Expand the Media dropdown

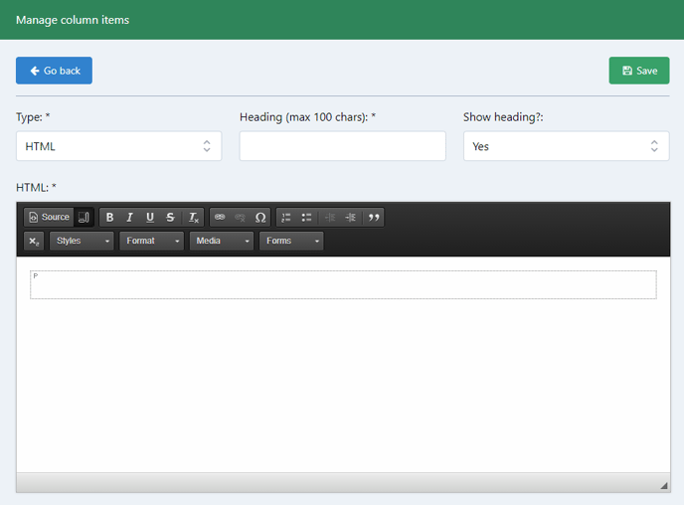tap(222, 242)
